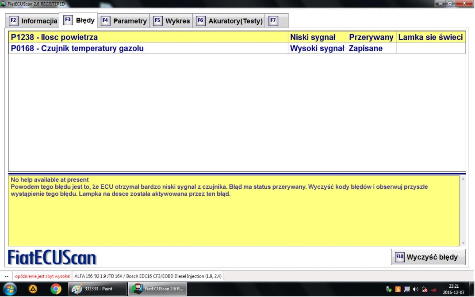Open the orange triangle app in taskbar
Screen dimensions: 475x297
pyautogui.click(x=33, y=289)
